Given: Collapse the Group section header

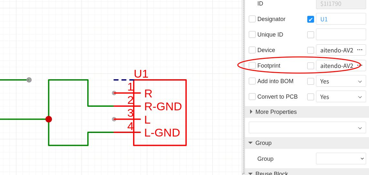Looking at the screenshot, I should [x=307, y=143].
